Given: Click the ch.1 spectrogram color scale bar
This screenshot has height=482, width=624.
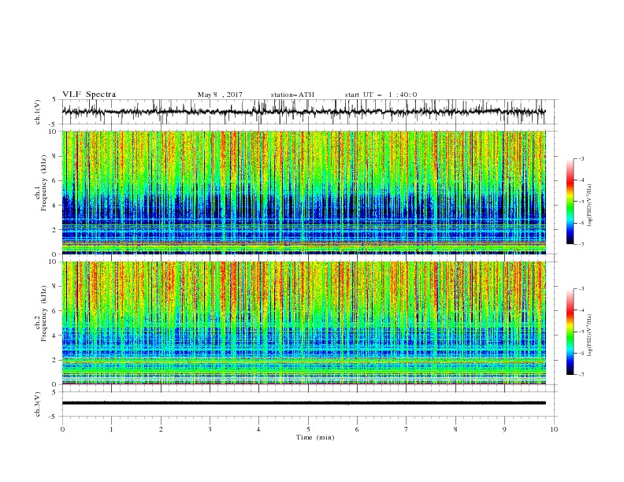Looking at the screenshot, I should (570, 202).
